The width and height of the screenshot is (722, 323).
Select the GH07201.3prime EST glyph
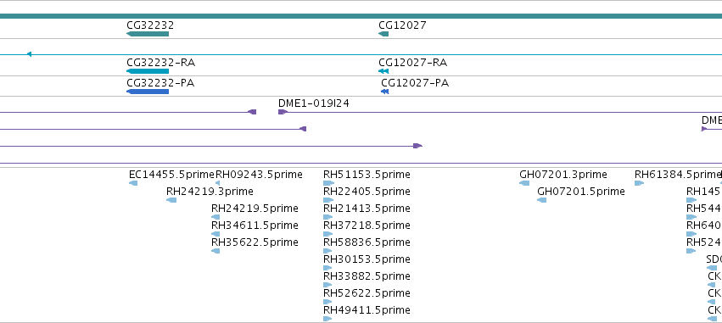coord(524,183)
